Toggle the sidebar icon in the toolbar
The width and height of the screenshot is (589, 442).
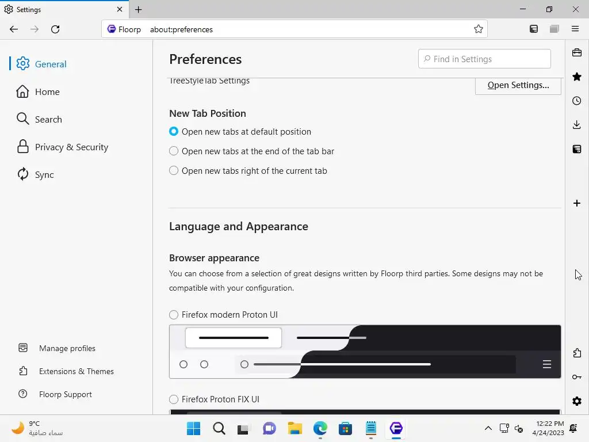pos(533,29)
